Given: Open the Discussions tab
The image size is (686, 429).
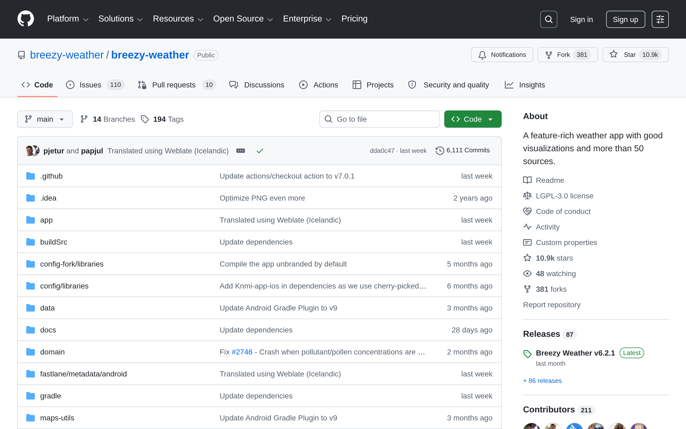Looking at the screenshot, I should point(256,85).
